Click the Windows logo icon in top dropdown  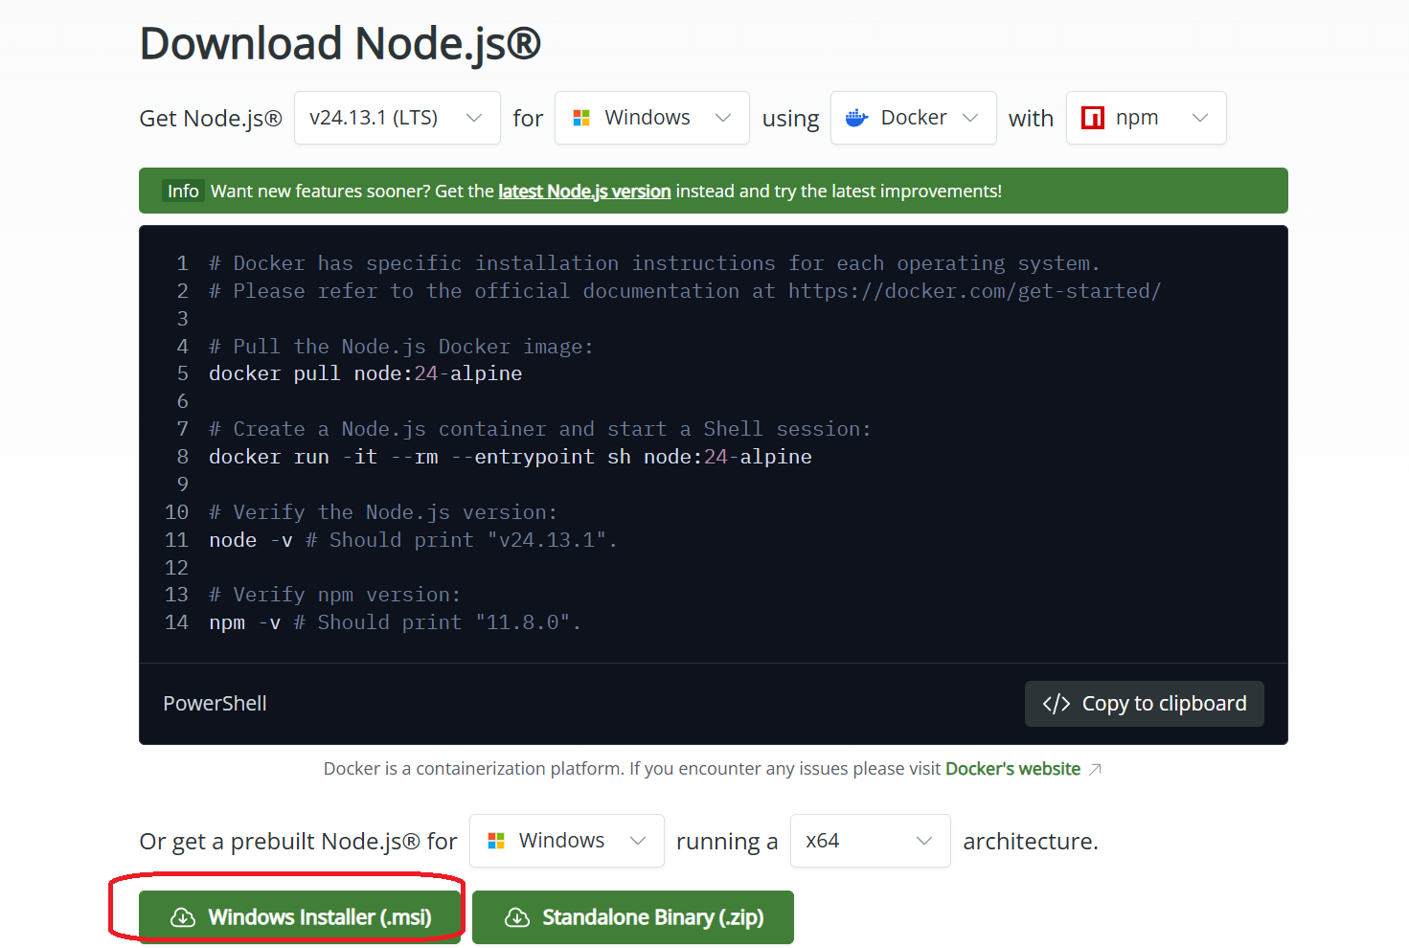click(x=581, y=118)
